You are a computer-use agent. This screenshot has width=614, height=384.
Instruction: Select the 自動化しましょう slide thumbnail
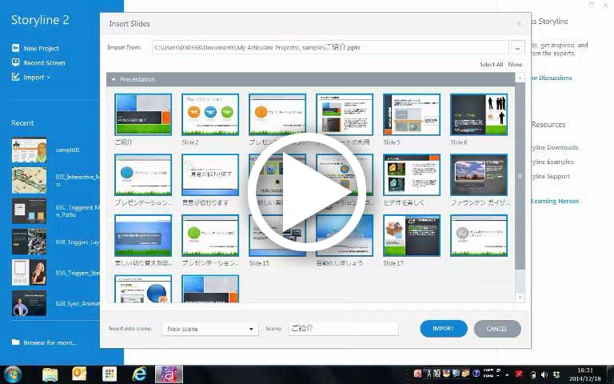(x=345, y=235)
